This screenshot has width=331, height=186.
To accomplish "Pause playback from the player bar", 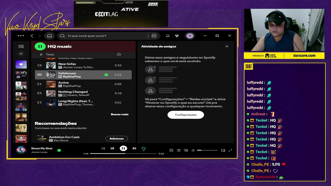I will [x=123, y=148].
